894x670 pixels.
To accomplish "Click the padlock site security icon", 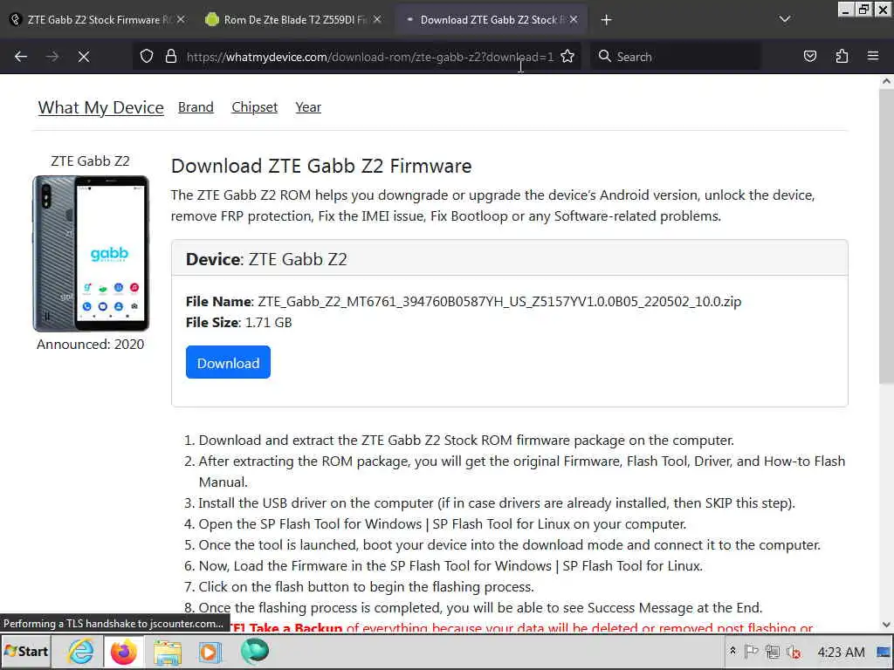I will [x=170, y=57].
